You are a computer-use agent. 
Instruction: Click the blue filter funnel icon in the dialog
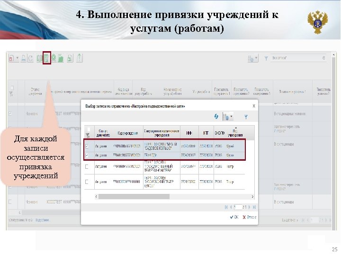coord(246,117)
